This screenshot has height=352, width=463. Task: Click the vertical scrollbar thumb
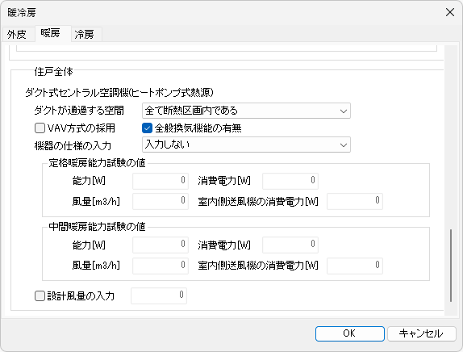pyautogui.click(x=451, y=265)
